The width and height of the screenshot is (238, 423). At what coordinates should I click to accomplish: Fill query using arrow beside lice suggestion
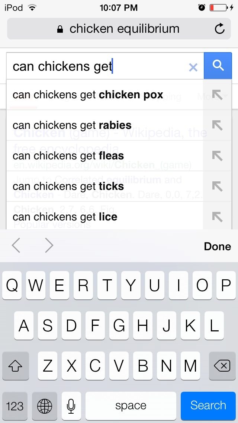click(x=217, y=217)
